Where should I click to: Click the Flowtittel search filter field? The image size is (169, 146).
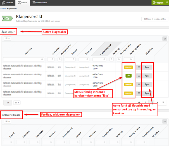(24, 59)
